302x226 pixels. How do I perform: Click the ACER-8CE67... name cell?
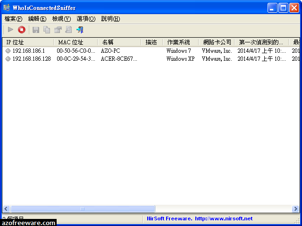click(x=119, y=59)
